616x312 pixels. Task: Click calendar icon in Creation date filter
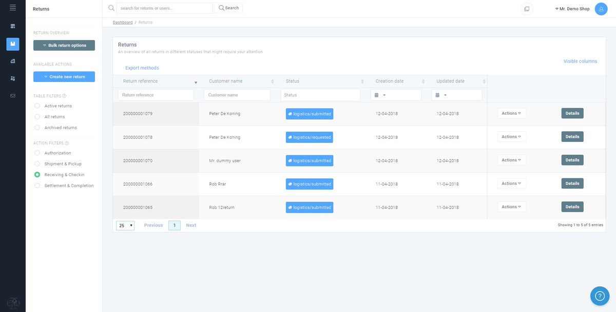(x=377, y=95)
